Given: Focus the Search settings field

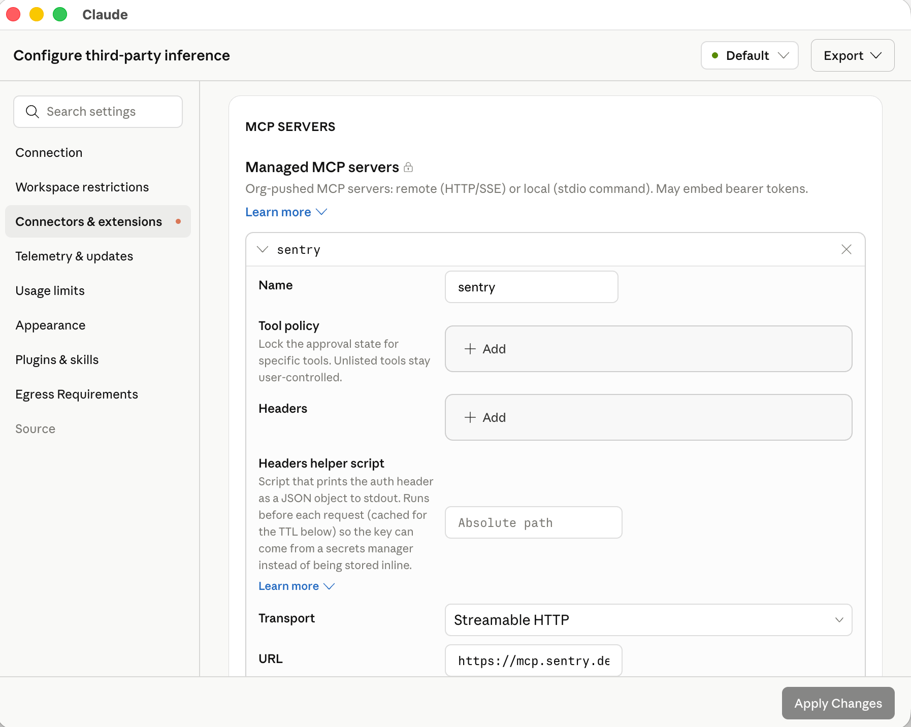Looking at the screenshot, I should tap(98, 112).
